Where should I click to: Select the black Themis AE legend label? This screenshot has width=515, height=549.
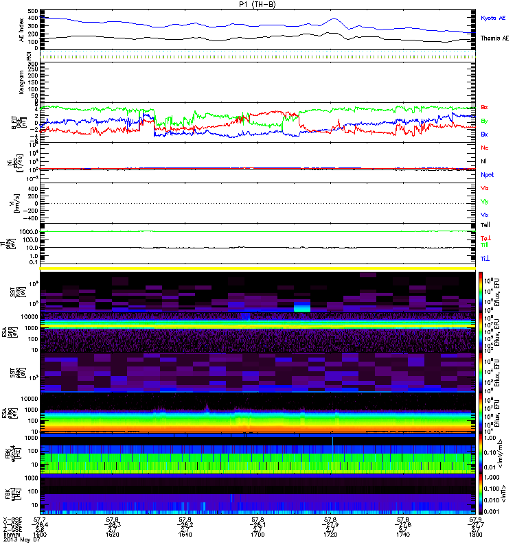494,38
